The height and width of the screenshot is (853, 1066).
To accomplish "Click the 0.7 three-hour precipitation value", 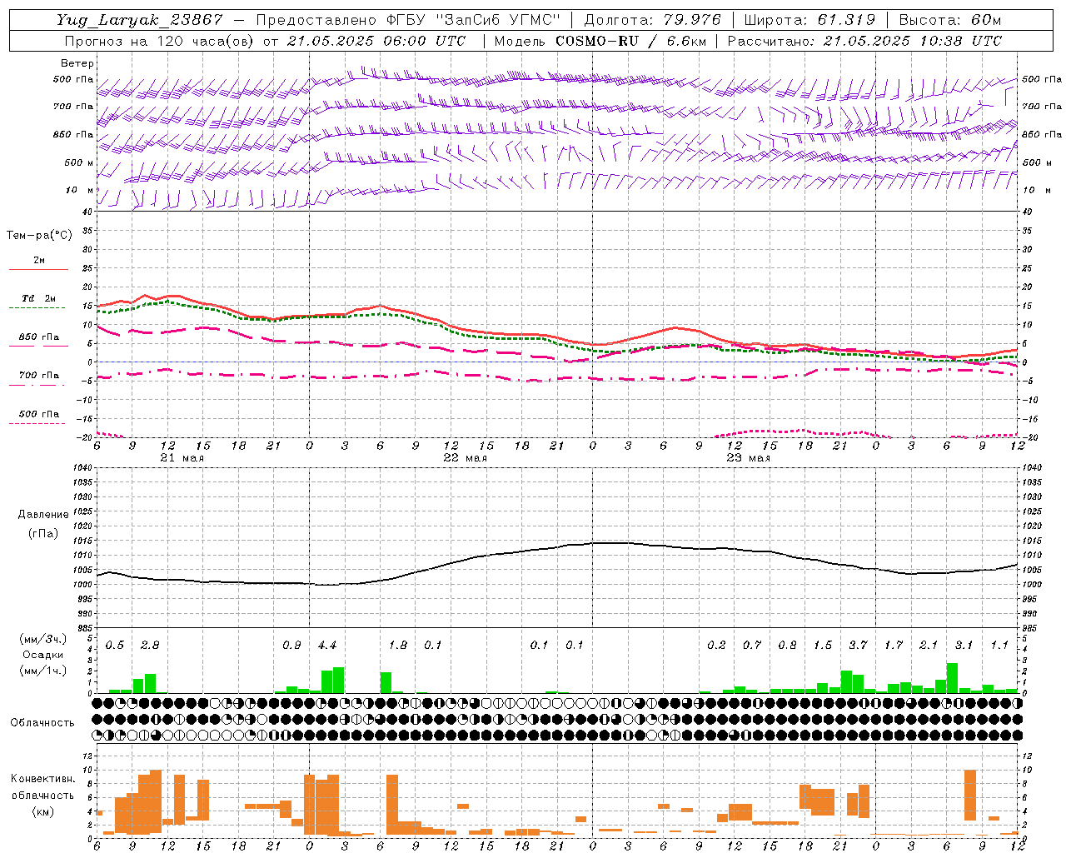I will click(752, 646).
